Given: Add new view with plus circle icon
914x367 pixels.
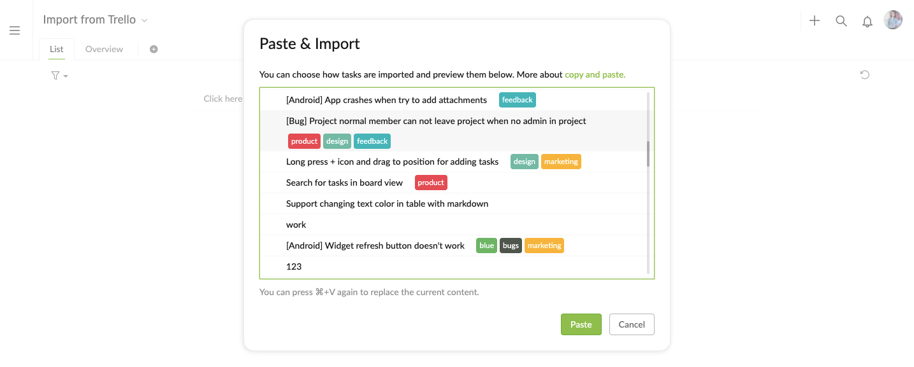Looking at the screenshot, I should pos(154,49).
